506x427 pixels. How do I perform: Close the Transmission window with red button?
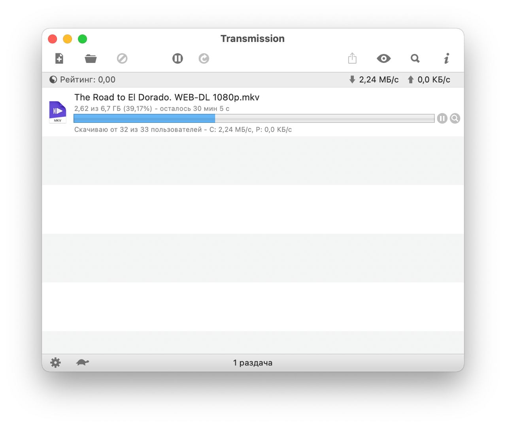coord(53,39)
